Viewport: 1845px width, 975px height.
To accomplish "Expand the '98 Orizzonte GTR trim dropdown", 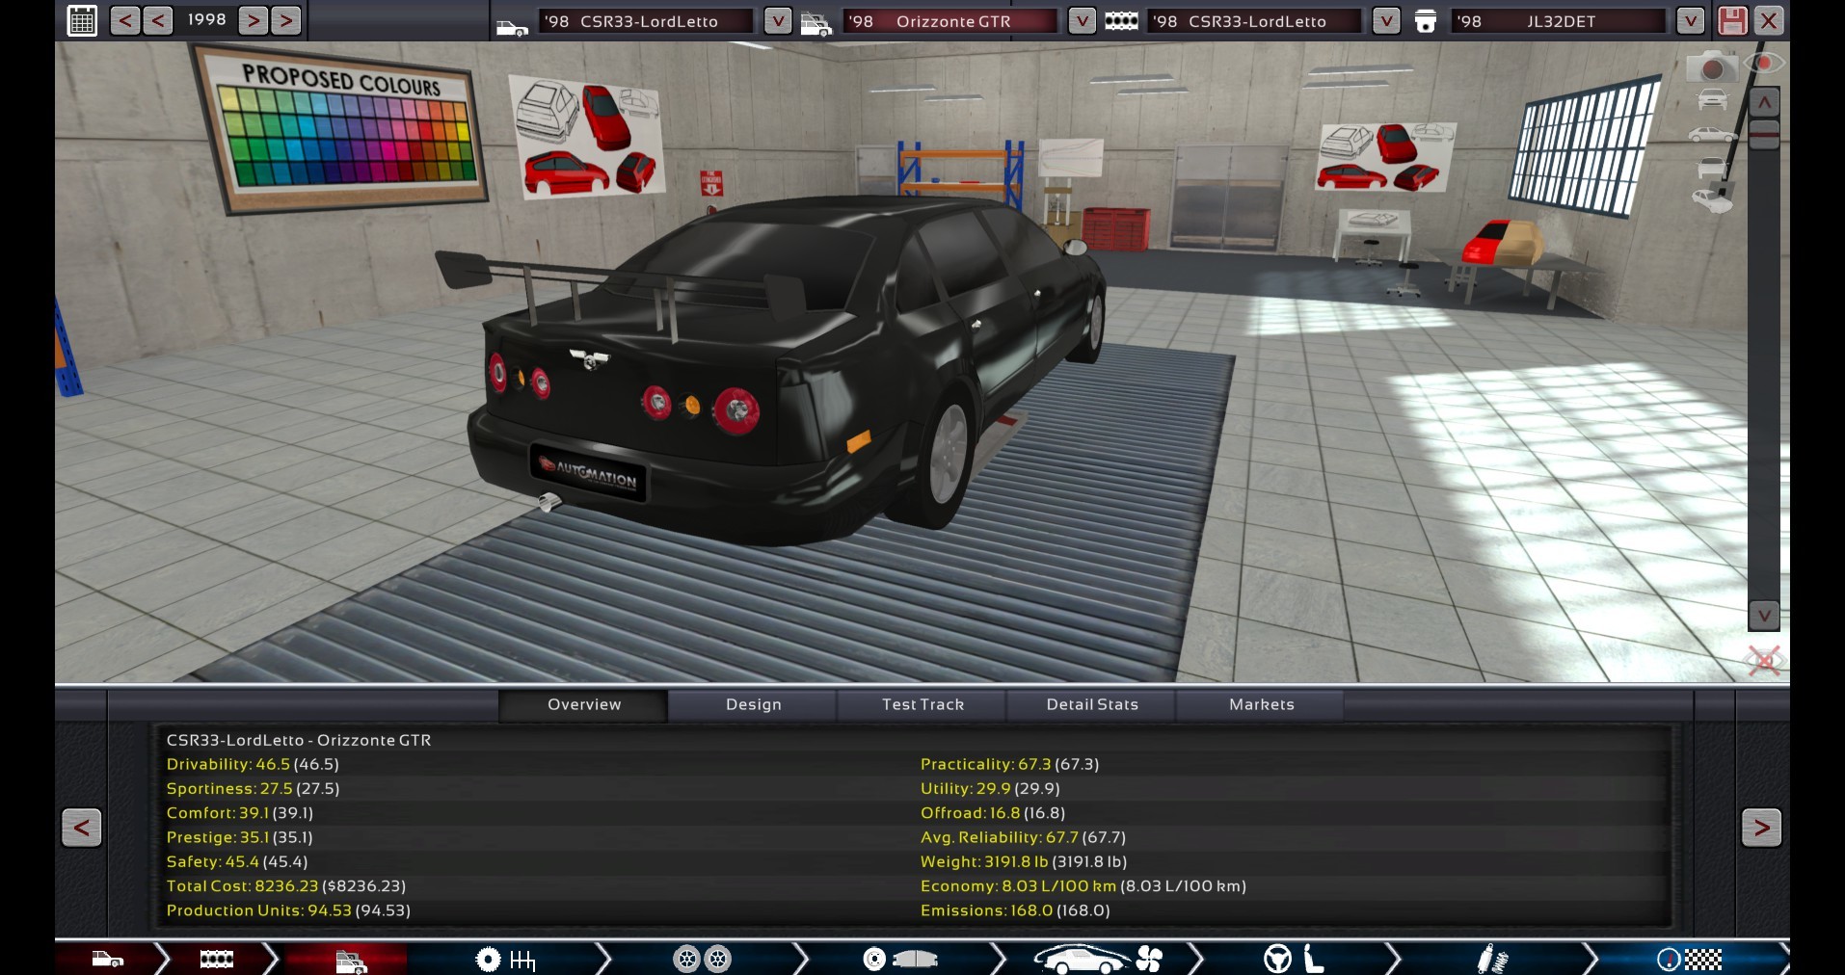I will (x=1082, y=20).
